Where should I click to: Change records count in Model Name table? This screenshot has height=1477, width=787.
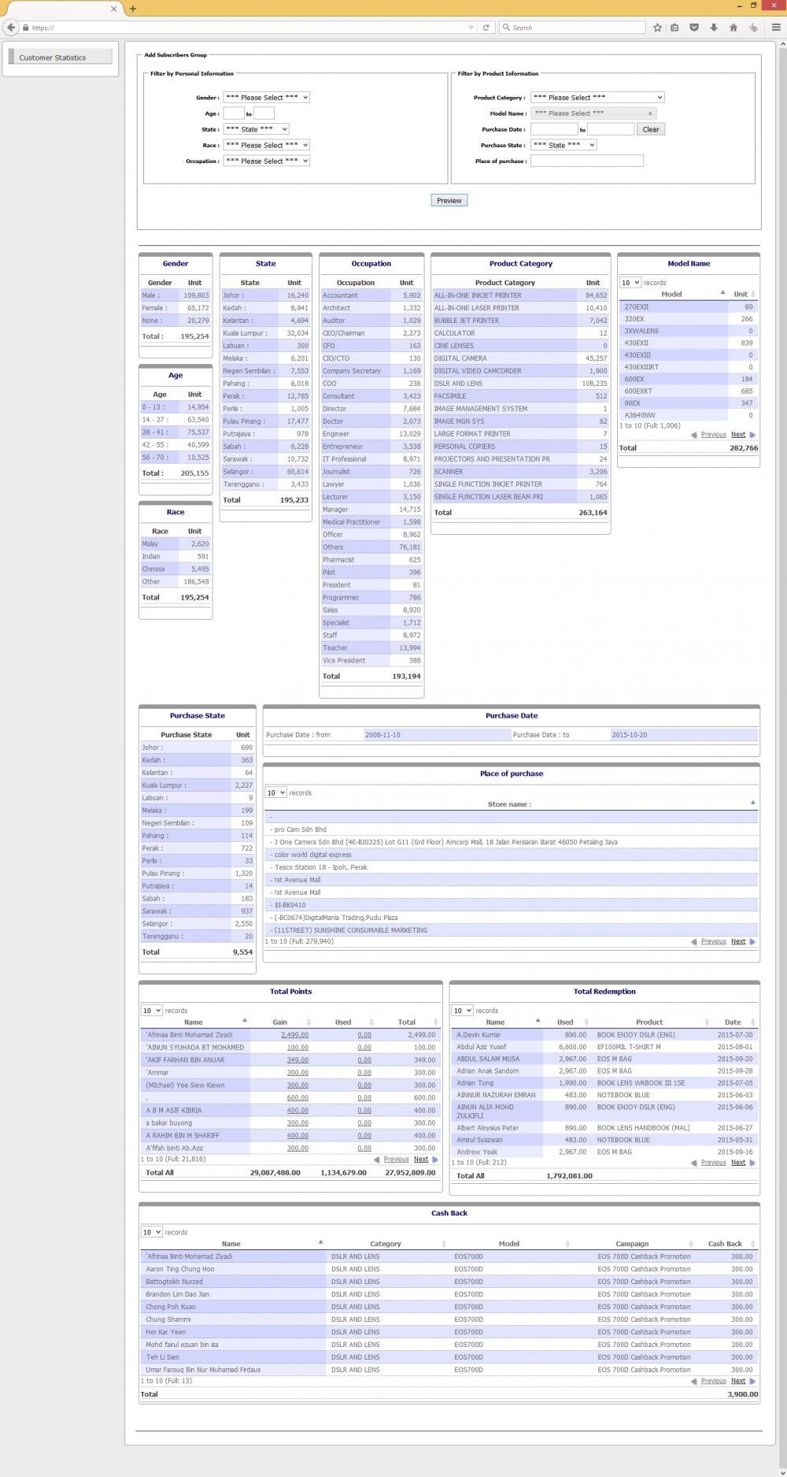[x=630, y=282]
